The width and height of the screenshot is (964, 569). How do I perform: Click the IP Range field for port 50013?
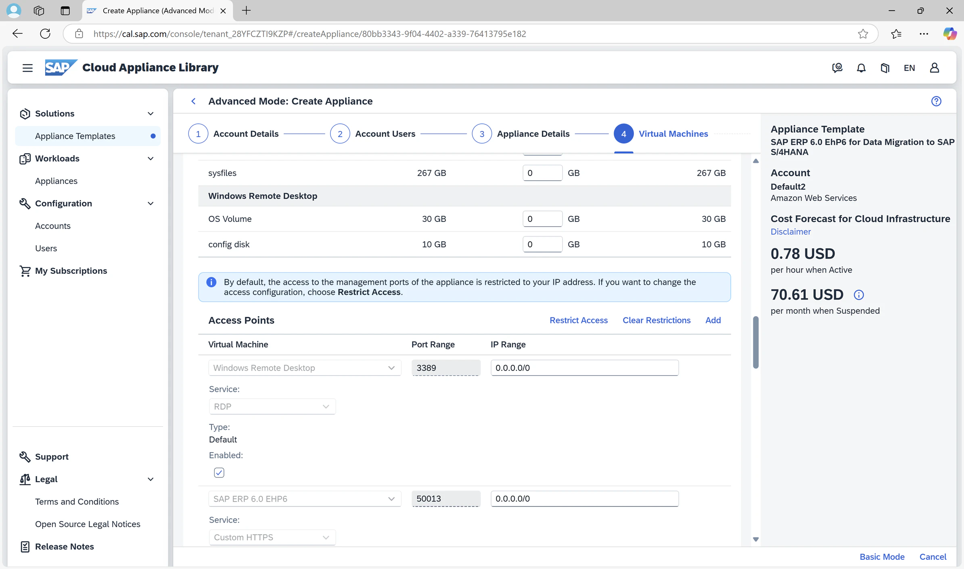point(584,499)
